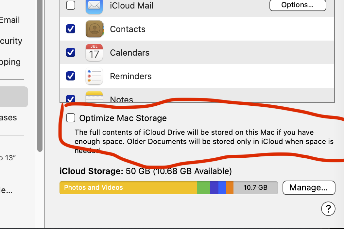Screen dimensions: 344x229
Task: Select the highlighted sidebar item
Action: (x=14, y=97)
